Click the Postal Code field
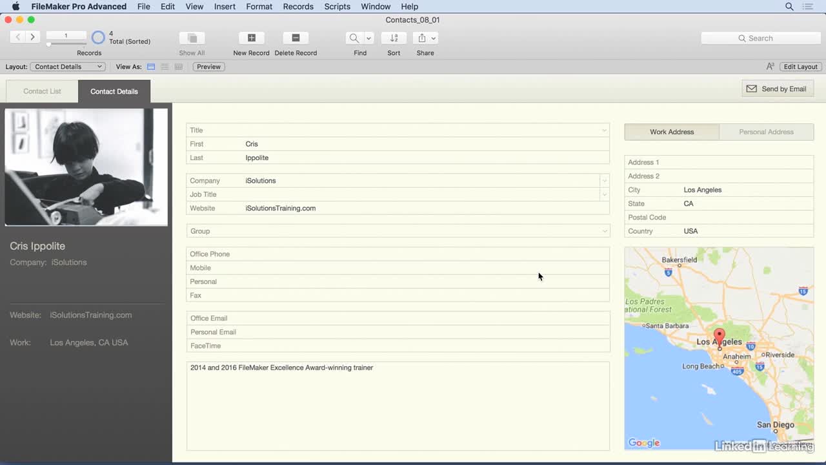The height and width of the screenshot is (465, 826). [719, 217]
